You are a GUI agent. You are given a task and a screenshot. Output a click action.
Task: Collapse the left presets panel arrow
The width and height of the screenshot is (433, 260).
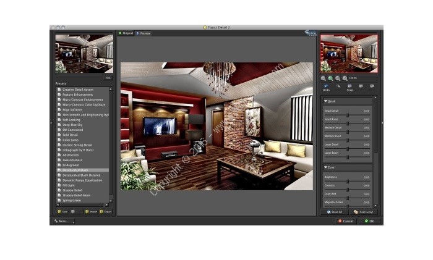pyautogui.click(x=51, y=123)
